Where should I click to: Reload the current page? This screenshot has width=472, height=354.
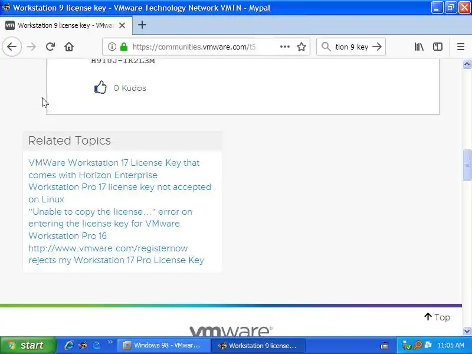pos(50,47)
